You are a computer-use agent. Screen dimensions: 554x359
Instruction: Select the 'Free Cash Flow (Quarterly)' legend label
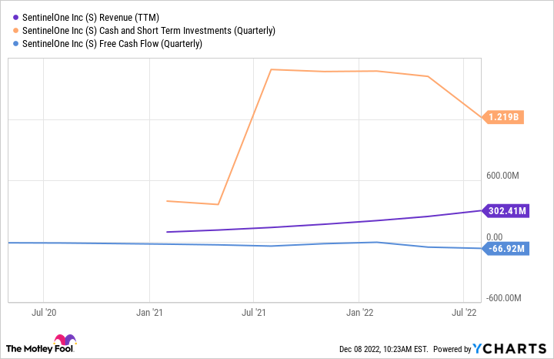point(112,43)
